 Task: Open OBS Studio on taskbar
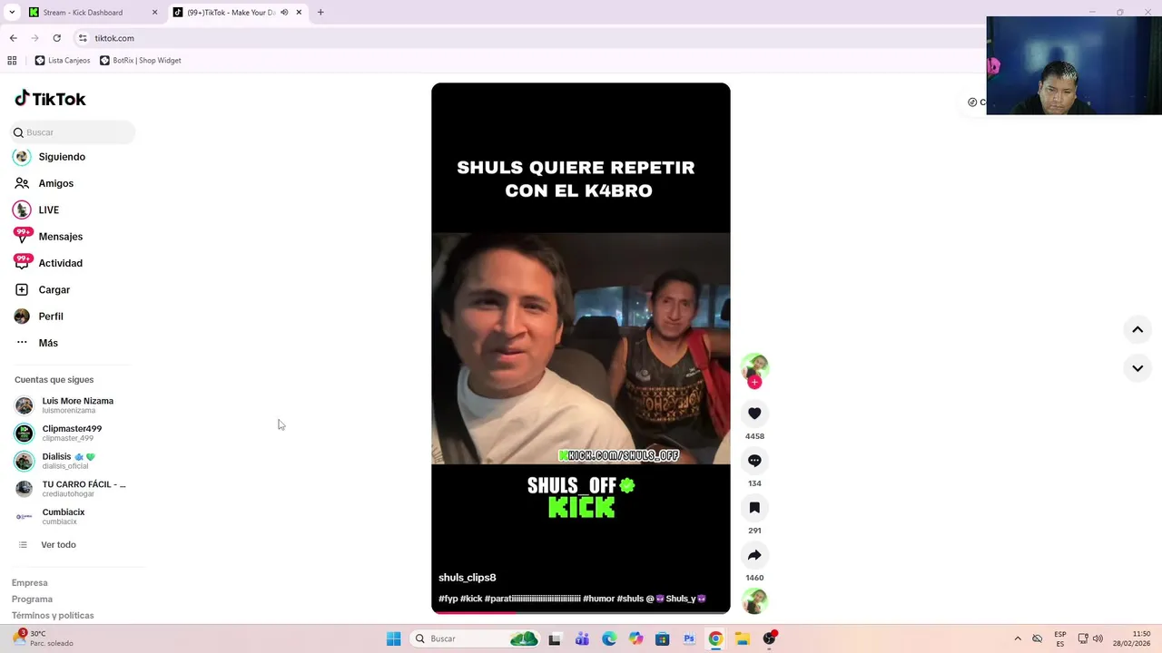[769, 639]
